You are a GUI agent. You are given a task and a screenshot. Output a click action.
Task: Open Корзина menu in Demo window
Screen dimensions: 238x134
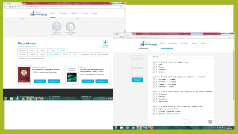point(203,43)
